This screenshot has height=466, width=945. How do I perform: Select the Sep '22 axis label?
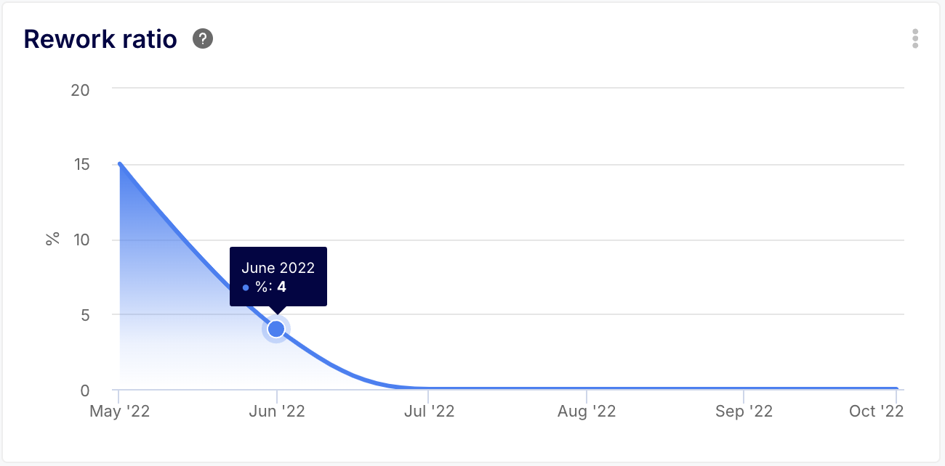tap(744, 412)
